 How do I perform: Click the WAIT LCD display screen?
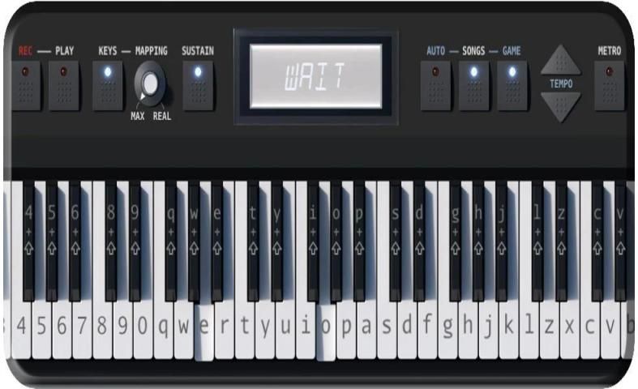coord(315,76)
